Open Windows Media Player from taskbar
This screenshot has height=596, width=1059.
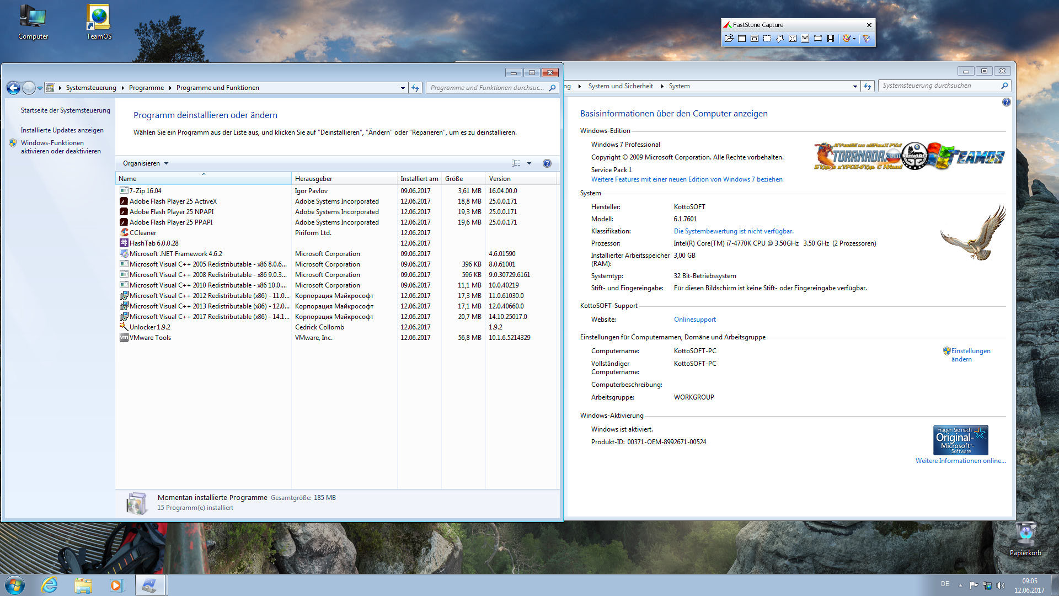pyautogui.click(x=116, y=585)
